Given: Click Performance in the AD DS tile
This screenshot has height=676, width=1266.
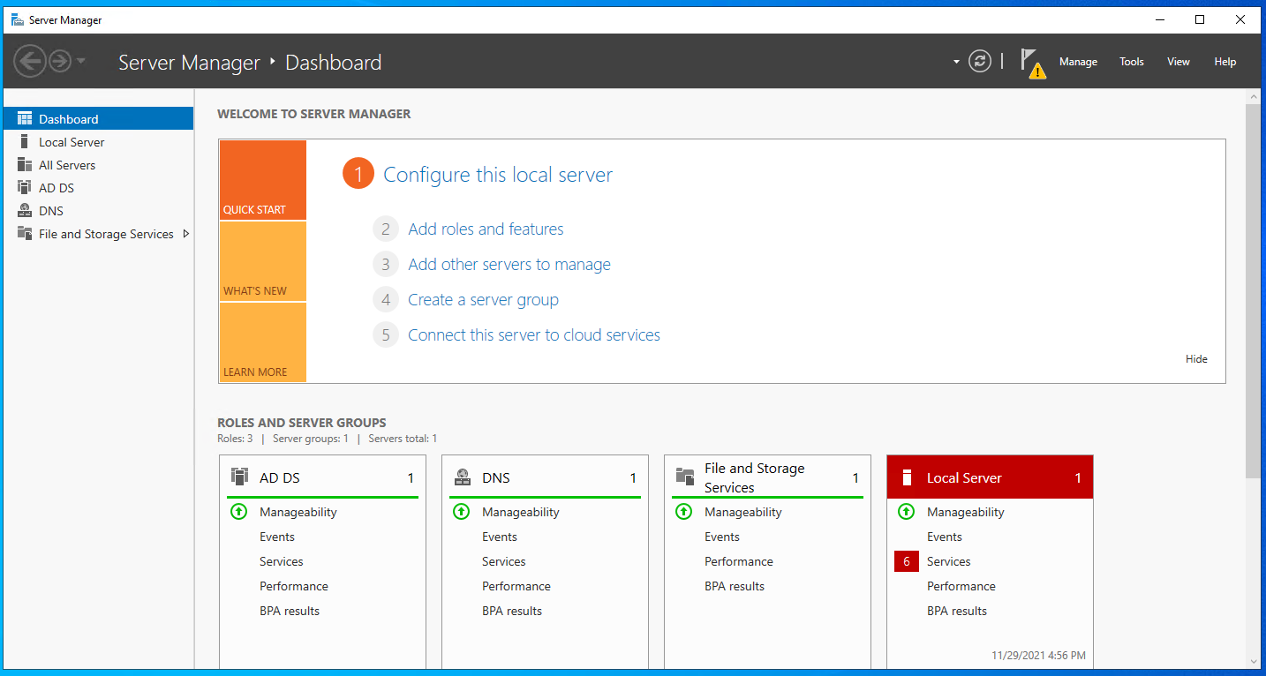Looking at the screenshot, I should tap(294, 586).
